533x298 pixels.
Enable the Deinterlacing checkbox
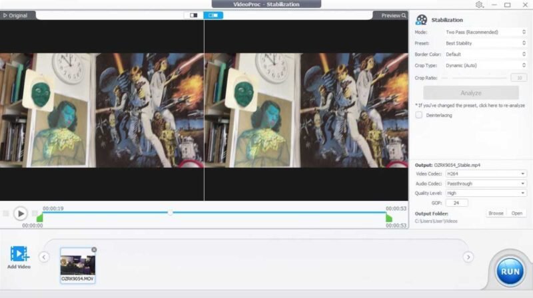click(419, 115)
